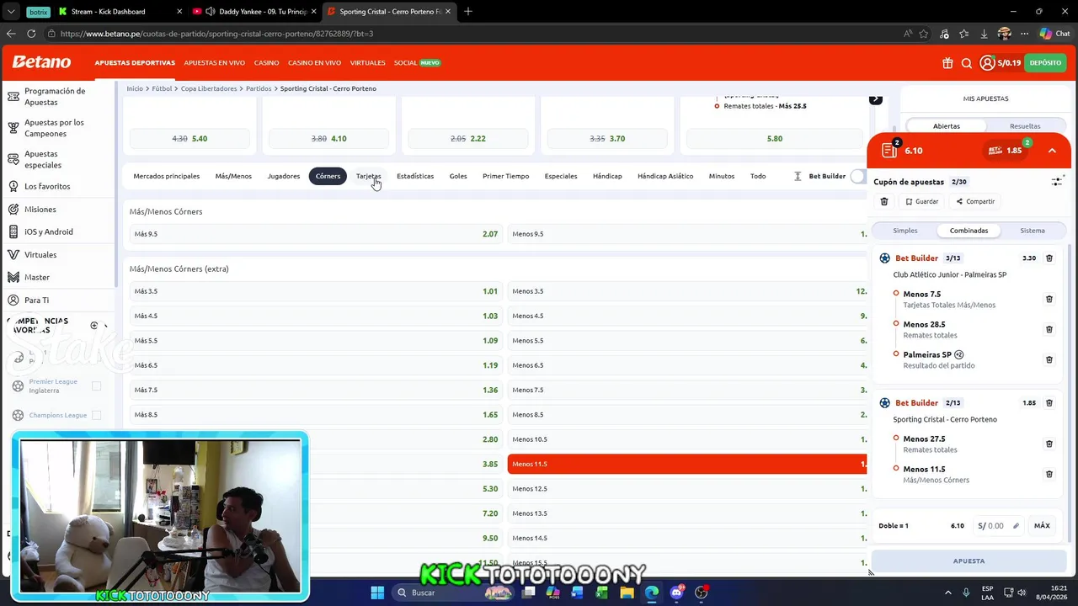Switch to Mercados principales tab
The height and width of the screenshot is (606, 1078).
point(166,176)
